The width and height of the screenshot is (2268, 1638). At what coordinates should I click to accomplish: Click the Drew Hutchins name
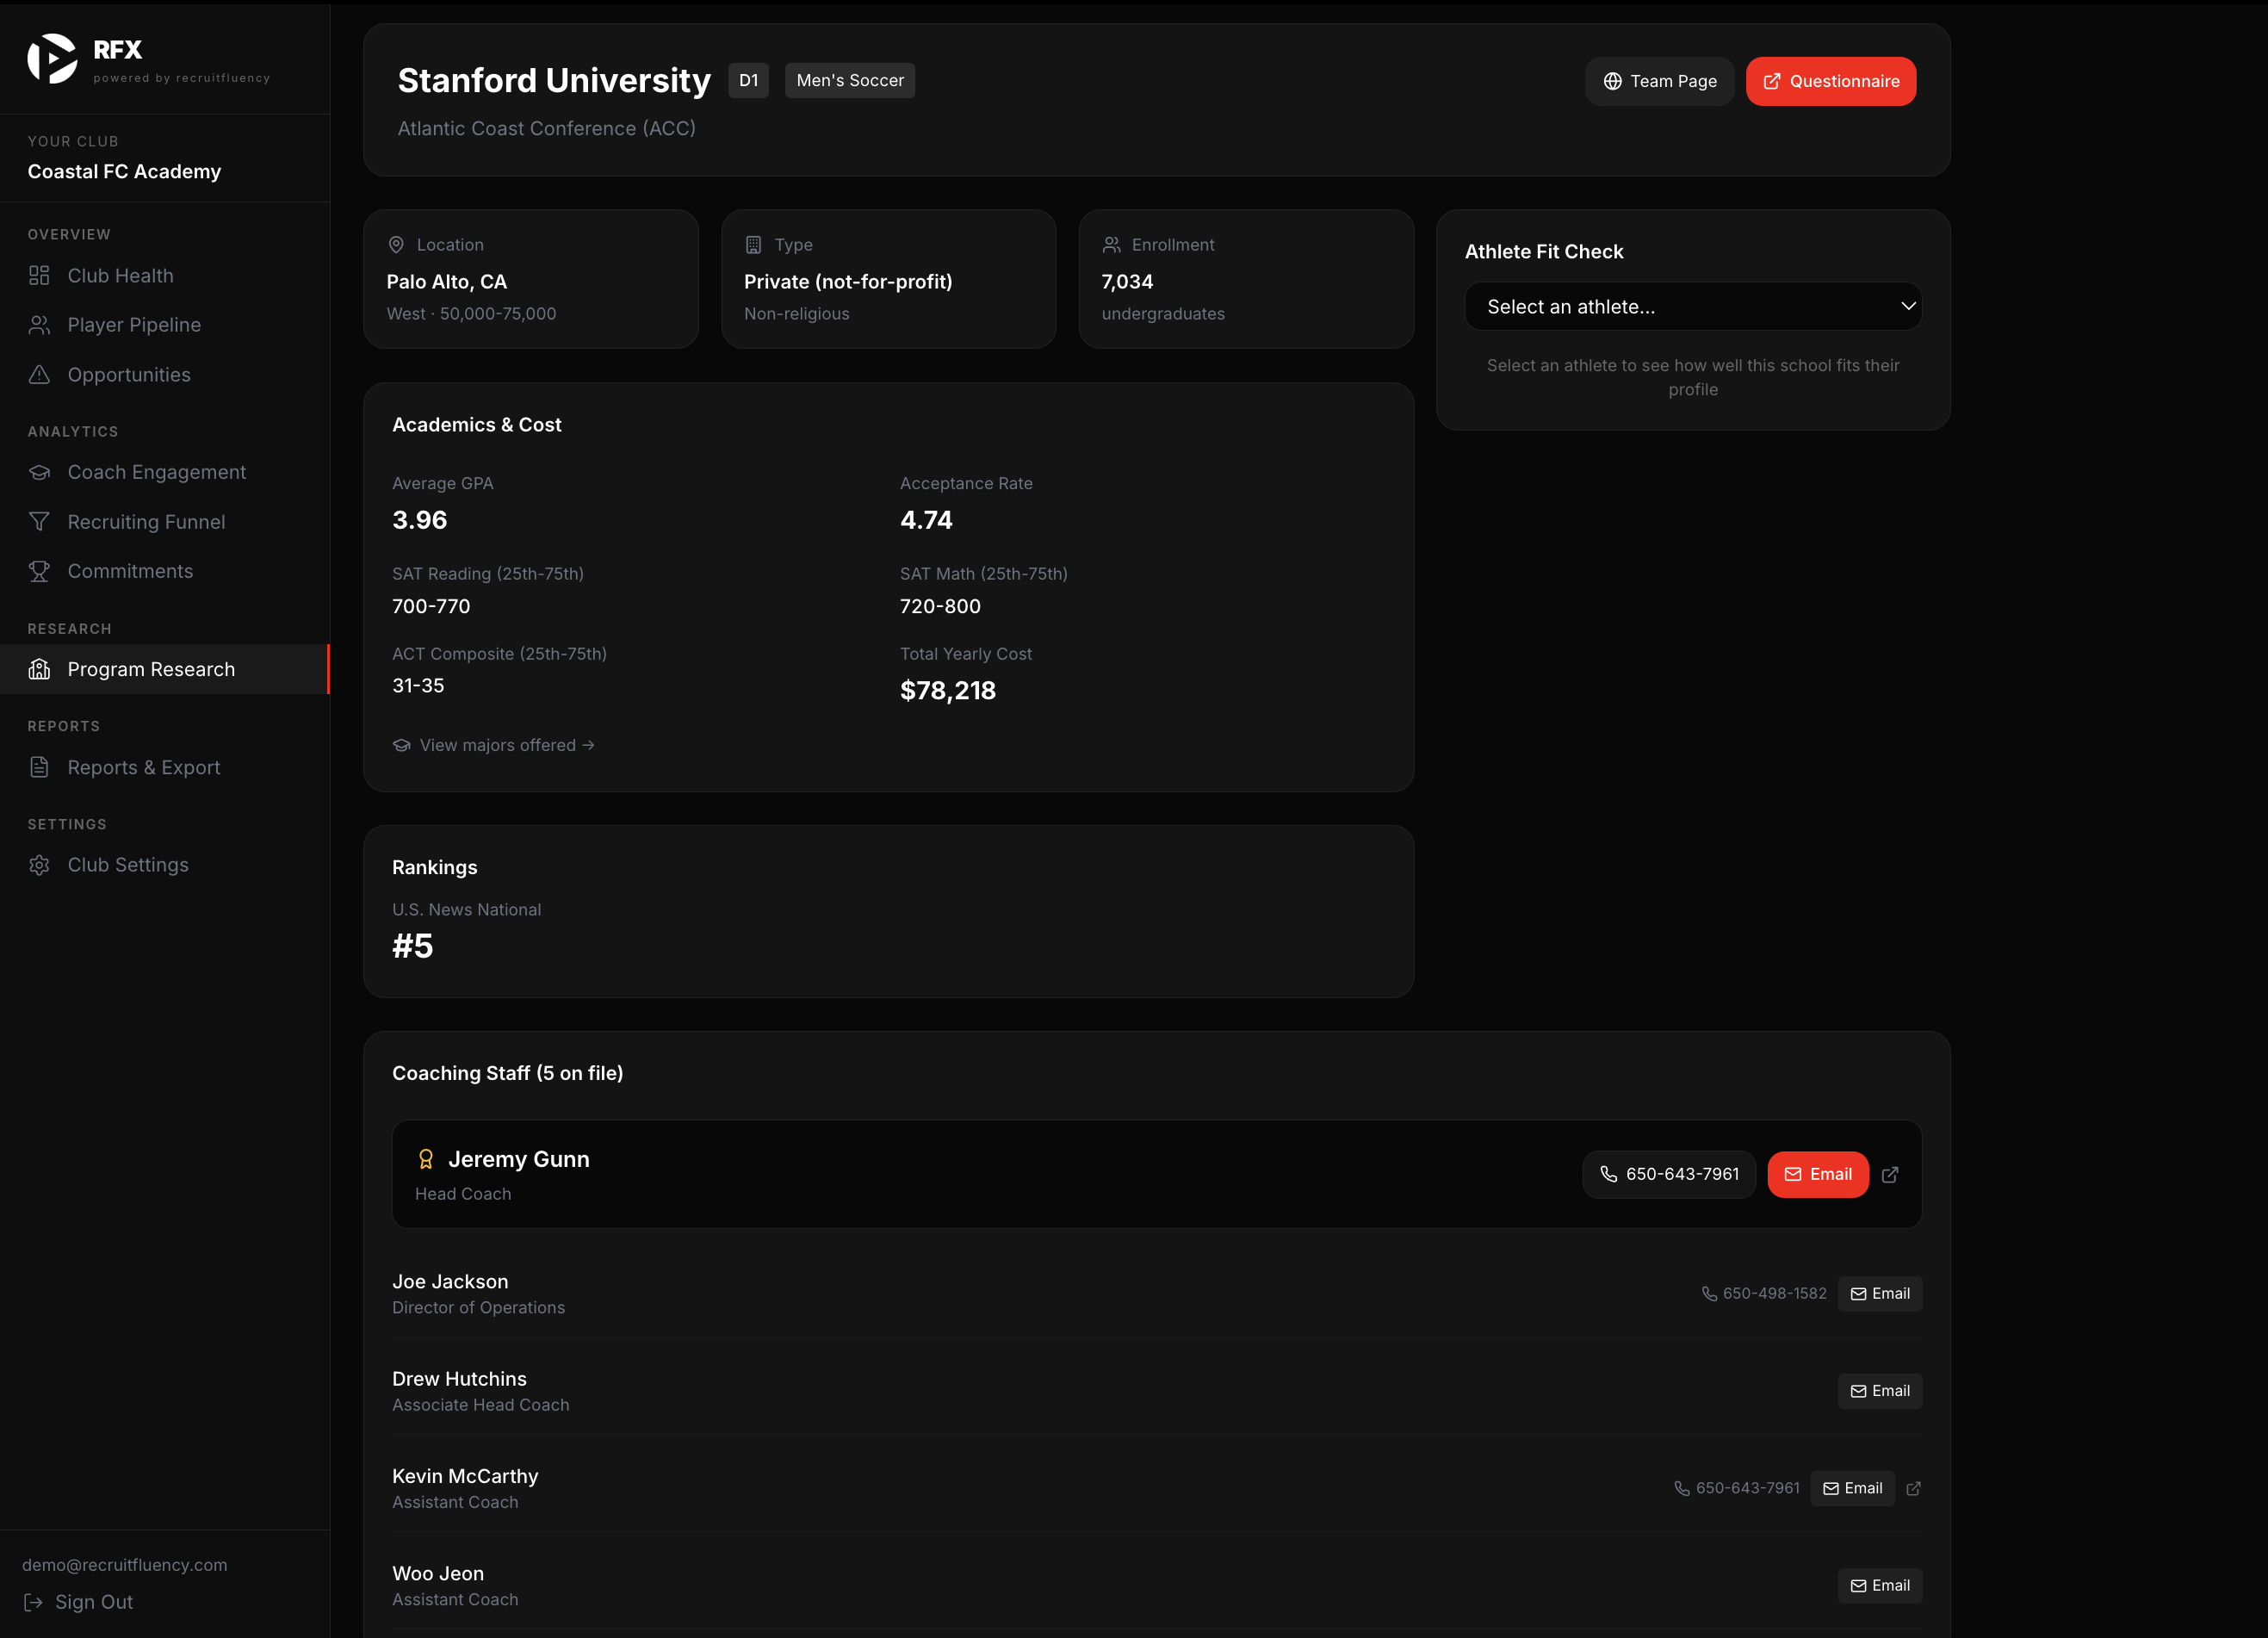click(x=459, y=1379)
